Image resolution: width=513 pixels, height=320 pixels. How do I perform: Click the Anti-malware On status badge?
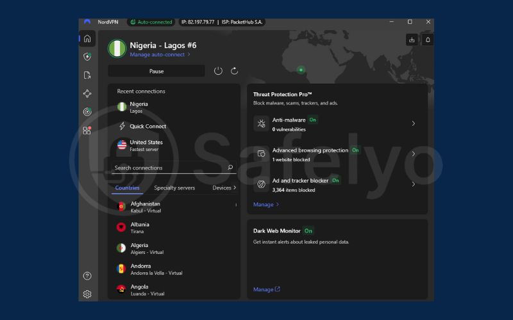(312, 120)
